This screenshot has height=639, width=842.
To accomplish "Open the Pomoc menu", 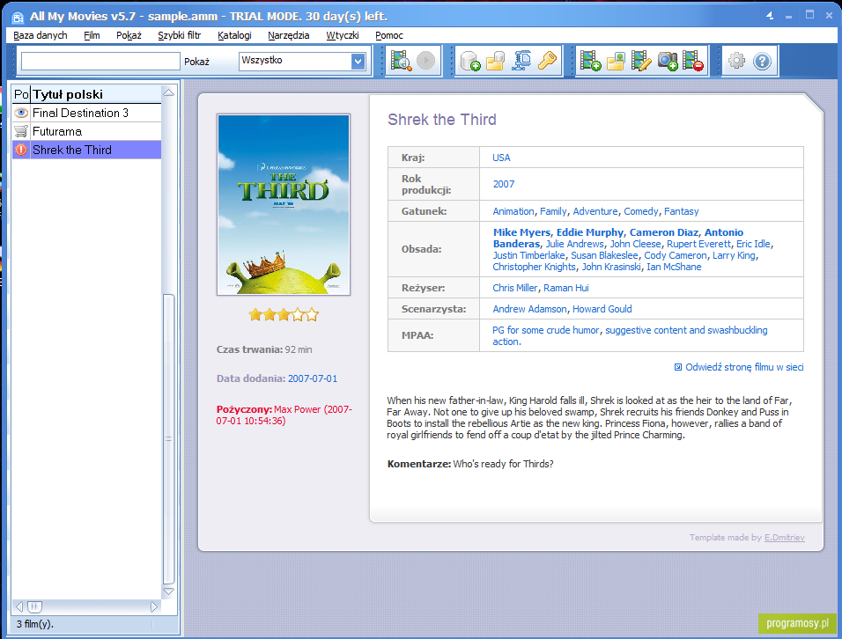I will 389,35.
